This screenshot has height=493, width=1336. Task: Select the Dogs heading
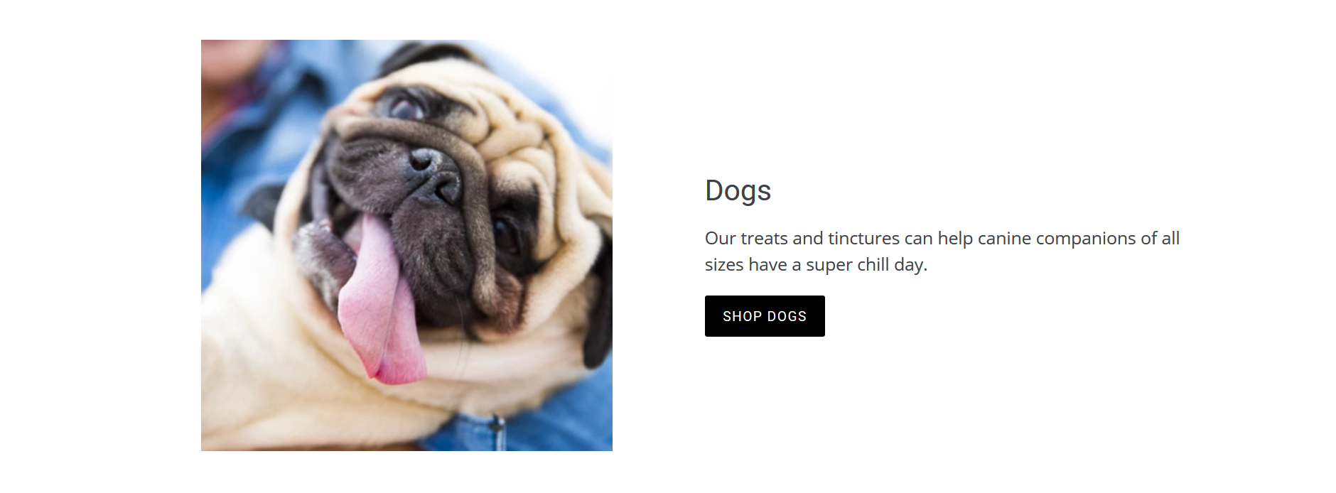pos(738,190)
